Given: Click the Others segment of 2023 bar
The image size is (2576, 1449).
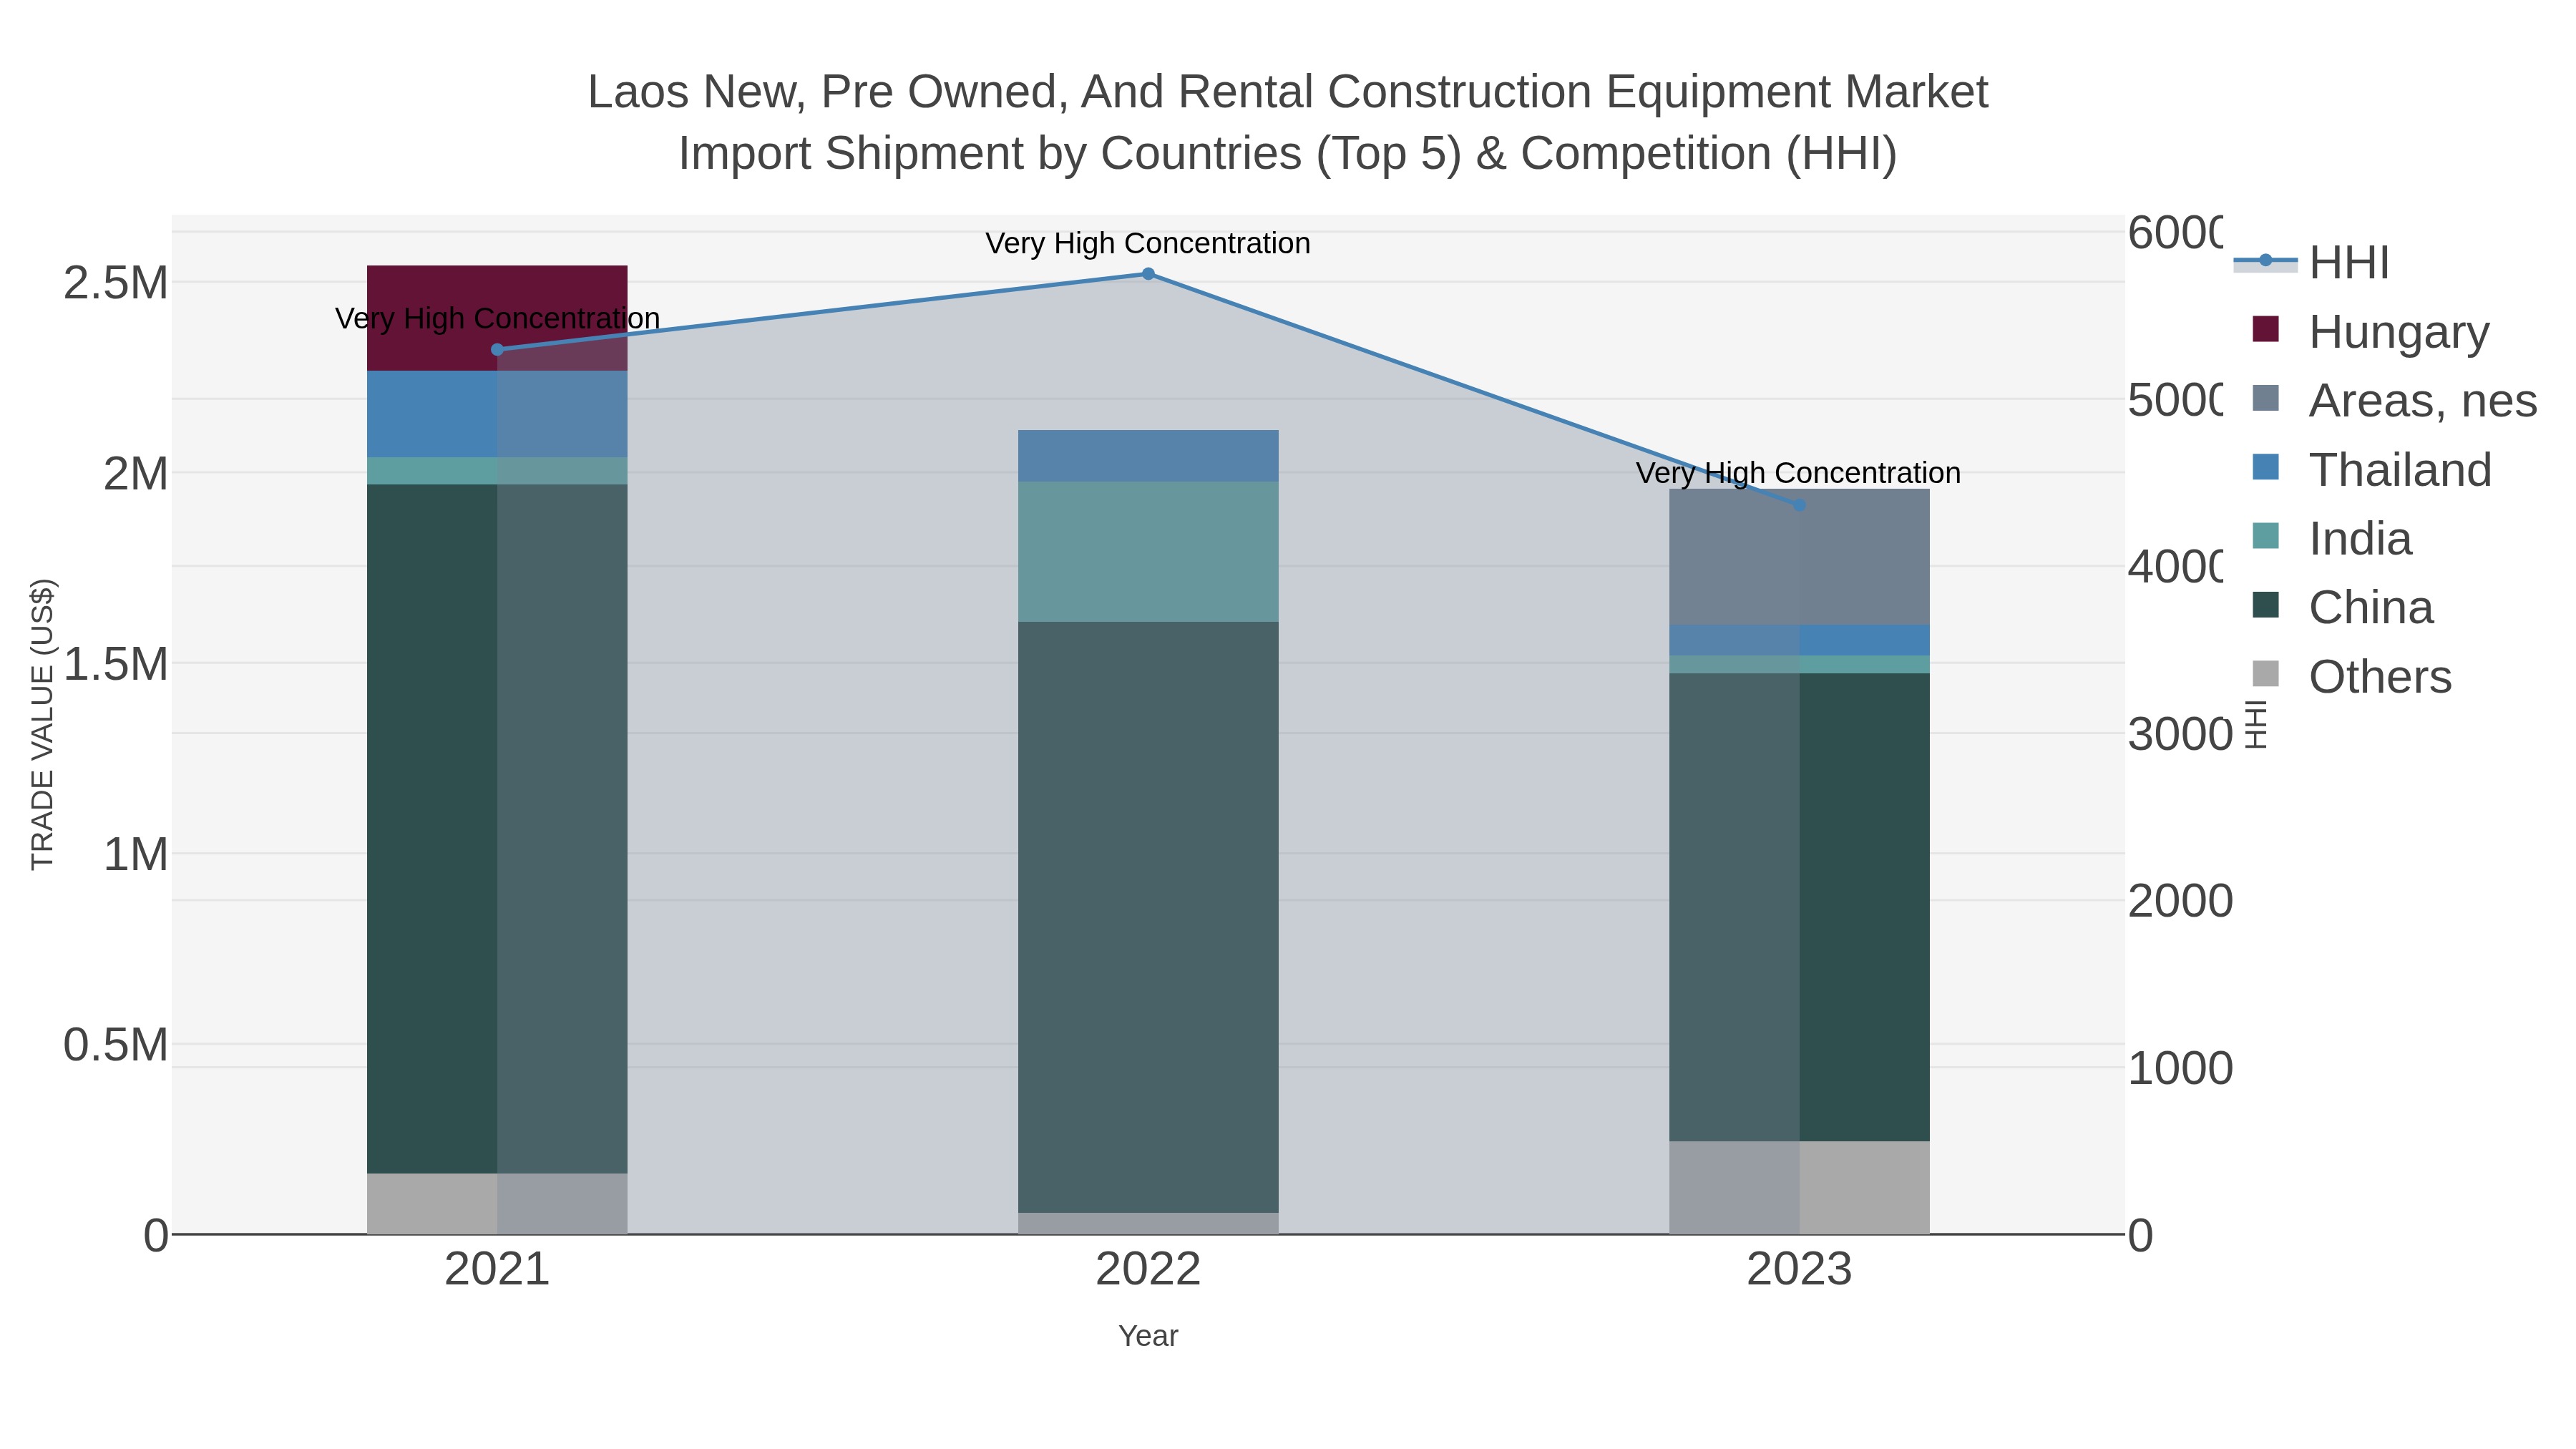Looking at the screenshot, I should click(1799, 1187).
